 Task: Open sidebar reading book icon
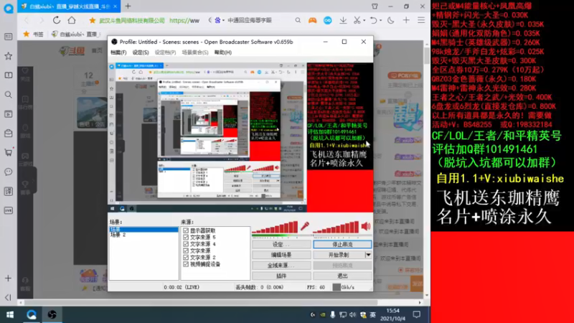(x=9, y=75)
